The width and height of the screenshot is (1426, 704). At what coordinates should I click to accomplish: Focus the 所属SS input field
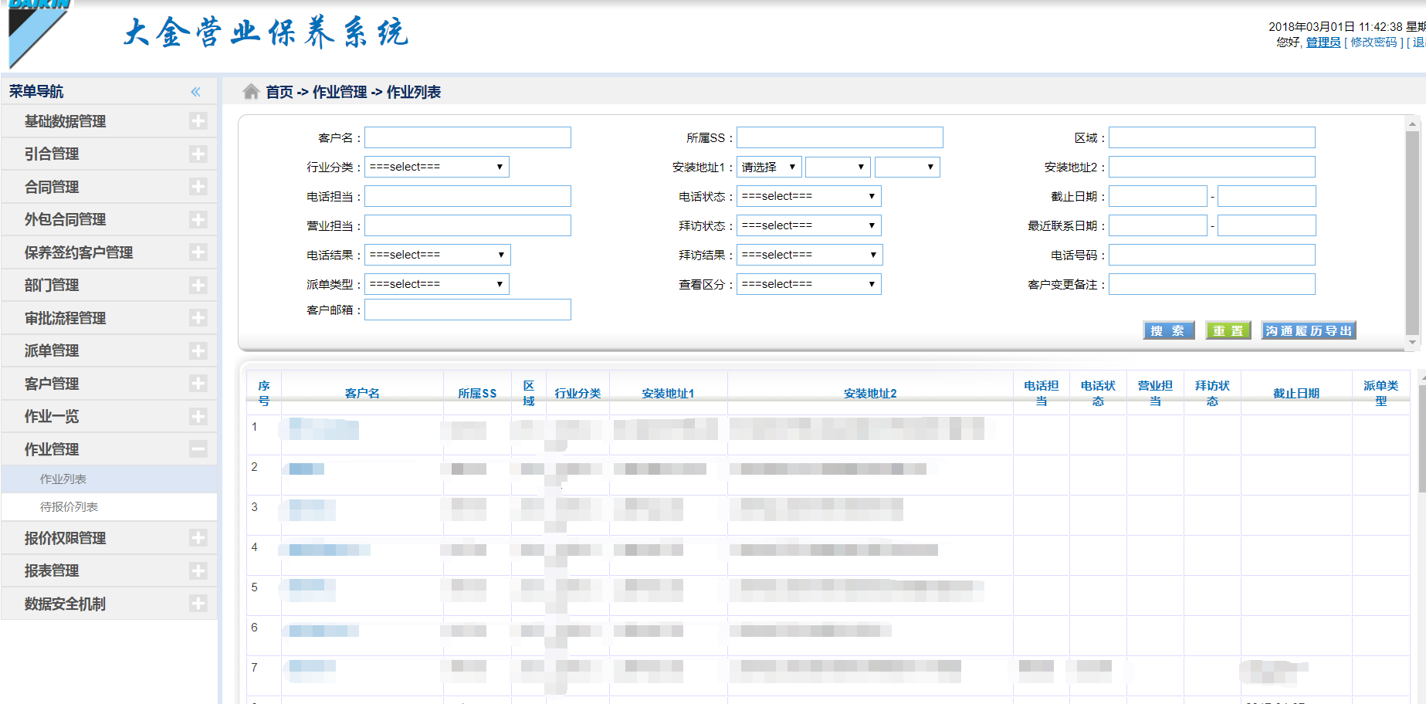pyautogui.click(x=840, y=137)
